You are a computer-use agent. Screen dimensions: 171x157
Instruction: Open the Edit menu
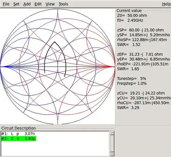(x=38, y=4)
